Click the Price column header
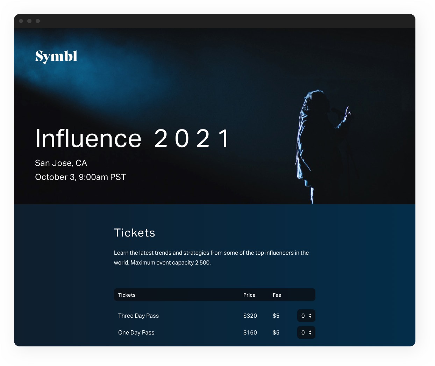 [249, 295]
